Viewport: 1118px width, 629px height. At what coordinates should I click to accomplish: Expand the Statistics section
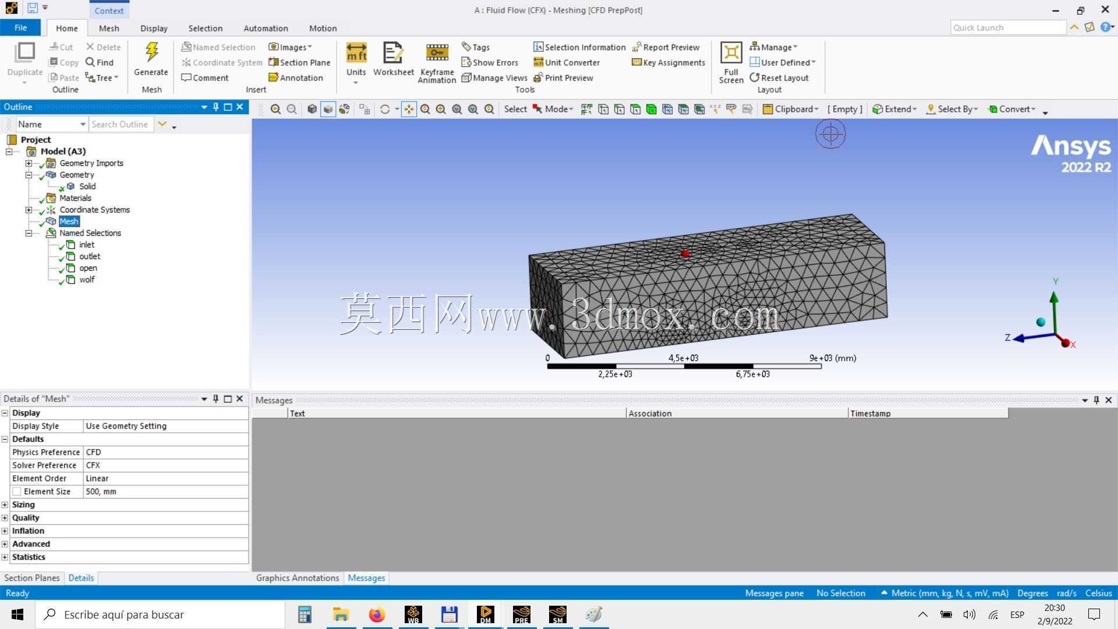[5, 557]
